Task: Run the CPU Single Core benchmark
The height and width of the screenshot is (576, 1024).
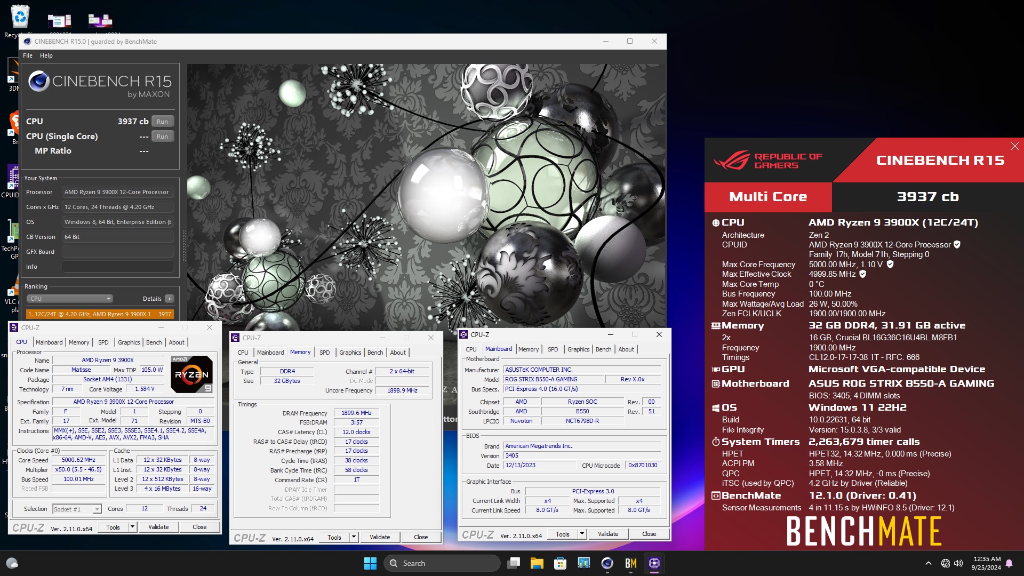Action: 163,137
